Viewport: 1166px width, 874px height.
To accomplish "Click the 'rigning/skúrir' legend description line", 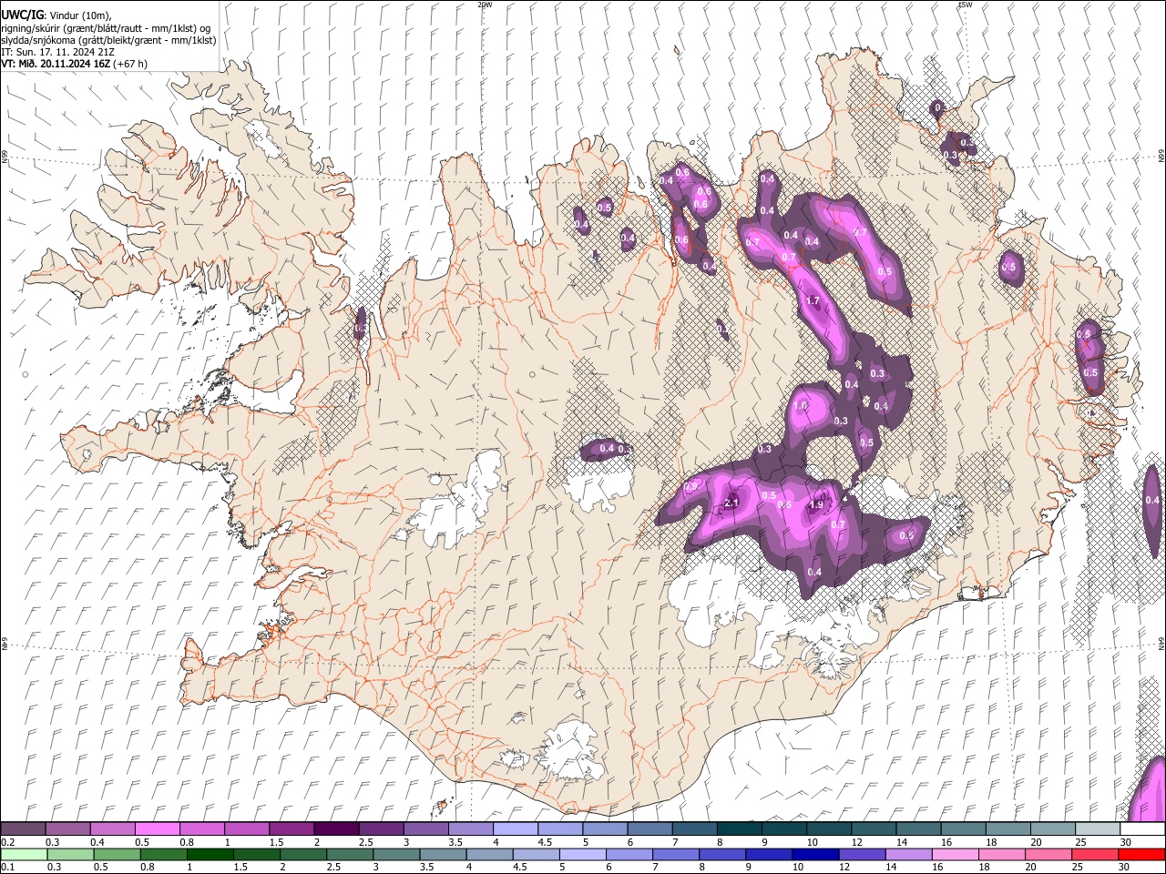I will coord(106,27).
